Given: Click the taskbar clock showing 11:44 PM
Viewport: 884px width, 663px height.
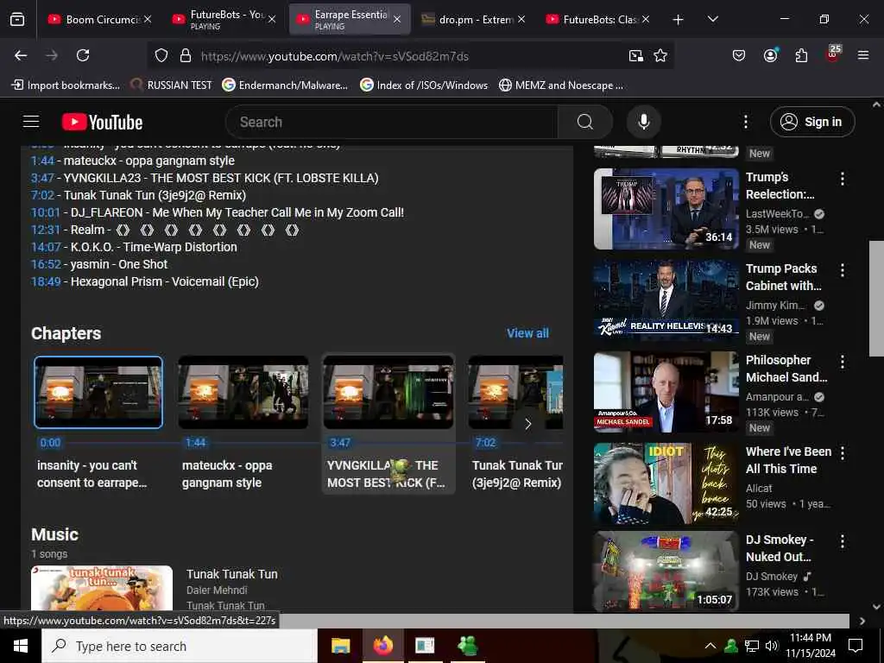Looking at the screenshot, I should click(x=810, y=646).
